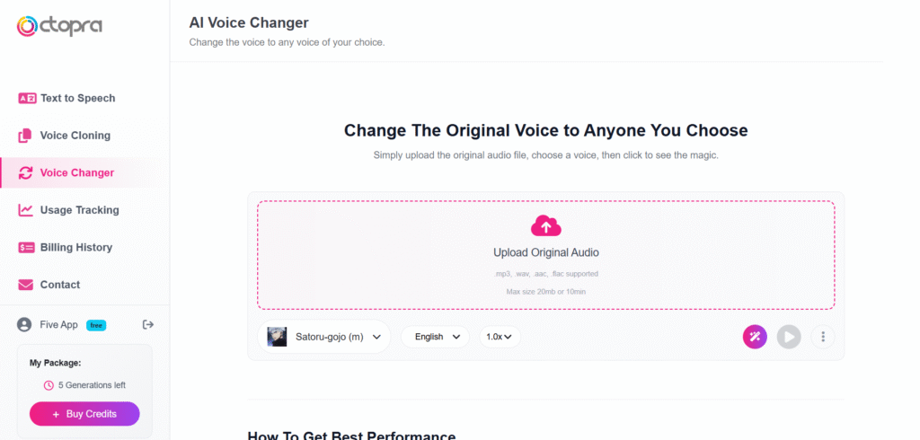Click the Five App user avatar icon
The image size is (920, 440).
(x=24, y=324)
